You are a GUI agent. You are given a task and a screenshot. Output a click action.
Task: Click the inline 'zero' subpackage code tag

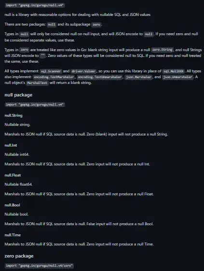(96, 25)
